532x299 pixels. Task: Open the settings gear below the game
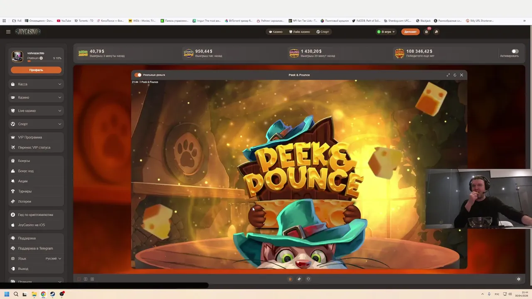(x=519, y=279)
